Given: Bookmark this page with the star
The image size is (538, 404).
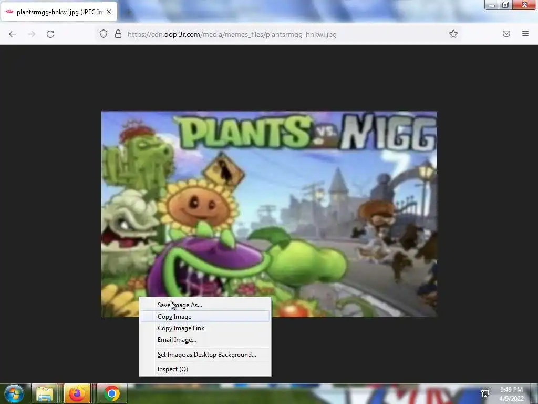Looking at the screenshot, I should (453, 34).
